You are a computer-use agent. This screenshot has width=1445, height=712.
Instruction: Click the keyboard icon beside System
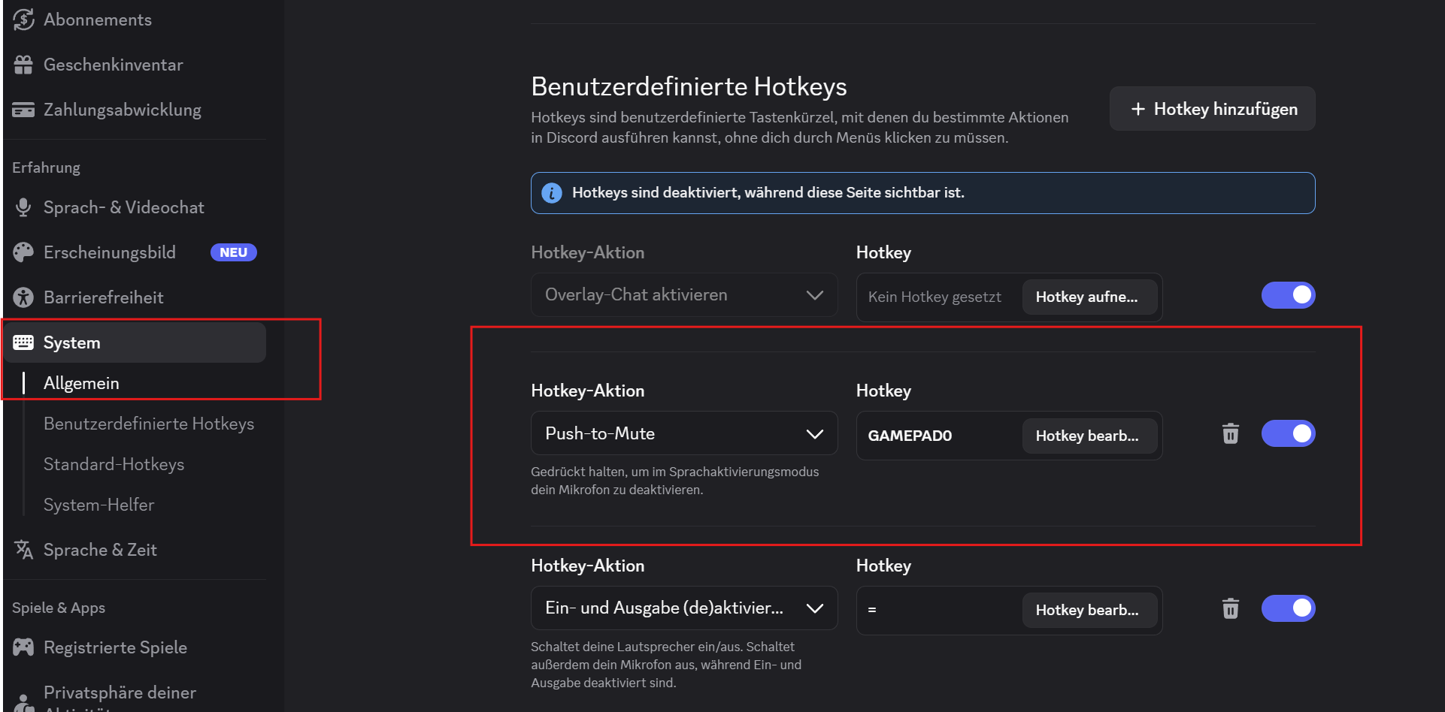23,342
